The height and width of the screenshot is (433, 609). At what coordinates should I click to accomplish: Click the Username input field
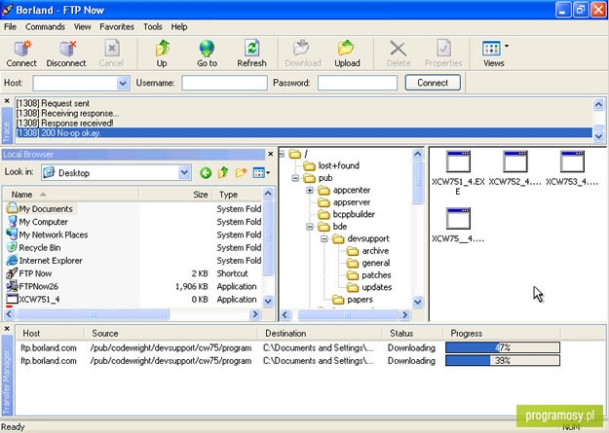(224, 83)
